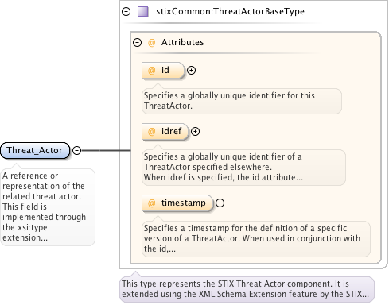Click the @ symbol on id attribute
The height and width of the screenshot is (305, 389).
click(151, 71)
